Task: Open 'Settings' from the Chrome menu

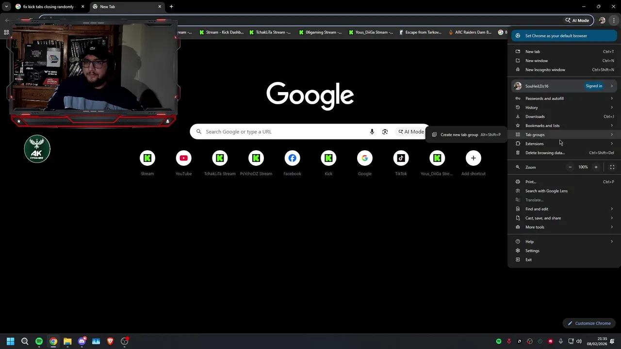Action: pos(564,251)
